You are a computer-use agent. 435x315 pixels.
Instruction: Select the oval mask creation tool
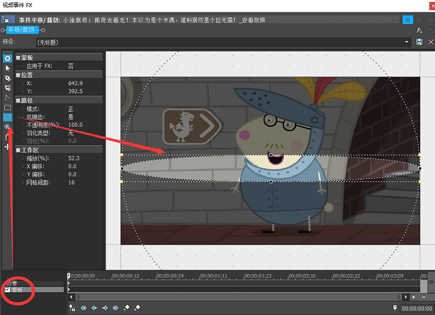7,117
